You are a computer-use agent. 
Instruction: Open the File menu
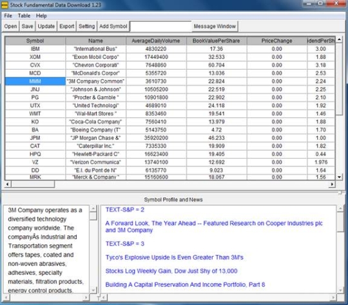pyautogui.click(x=8, y=15)
